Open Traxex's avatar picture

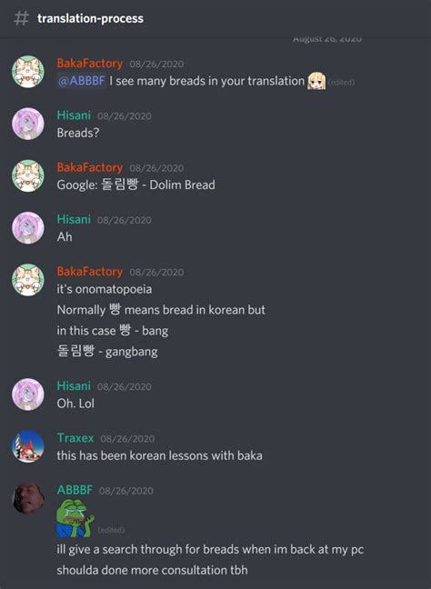[x=28, y=446]
